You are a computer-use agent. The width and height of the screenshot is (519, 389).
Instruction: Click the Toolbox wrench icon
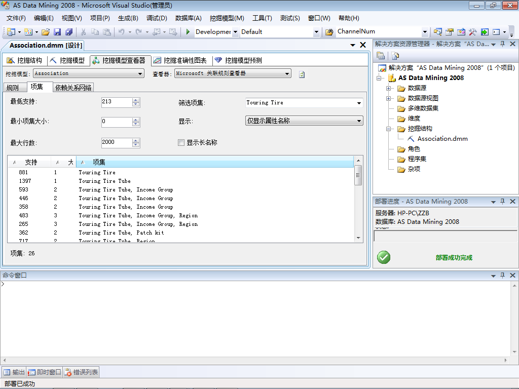tap(473, 32)
